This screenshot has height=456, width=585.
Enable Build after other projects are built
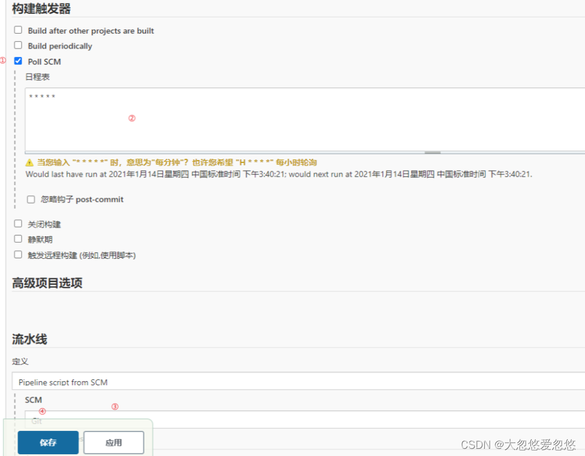click(18, 30)
